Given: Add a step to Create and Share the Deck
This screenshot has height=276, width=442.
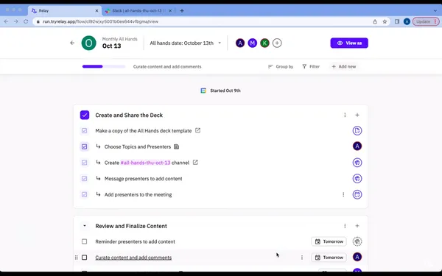Looking at the screenshot, I should 357,115.
